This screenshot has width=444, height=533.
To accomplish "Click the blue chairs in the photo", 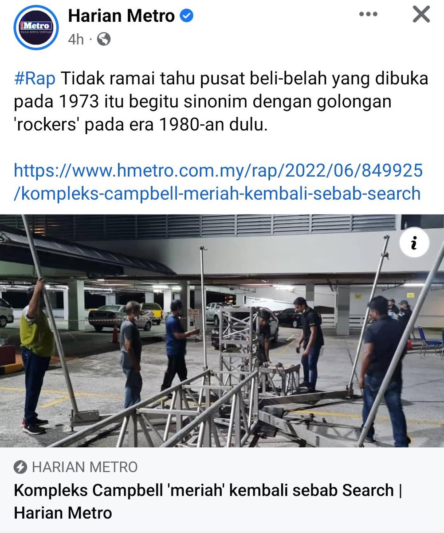I will pos(430,342).
